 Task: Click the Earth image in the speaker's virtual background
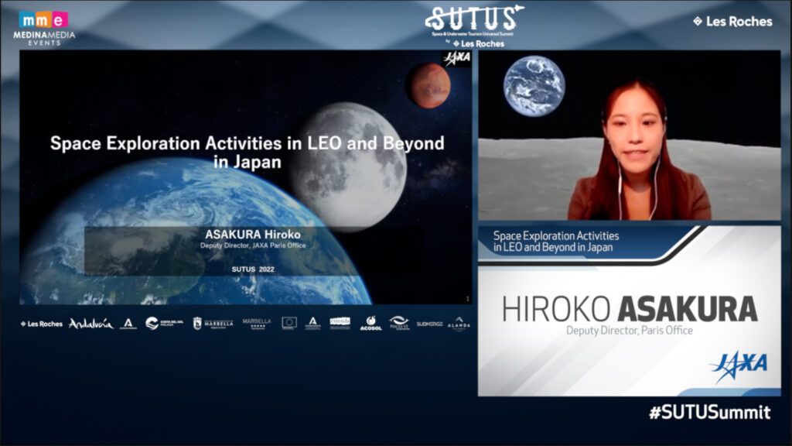coord(534,86)
